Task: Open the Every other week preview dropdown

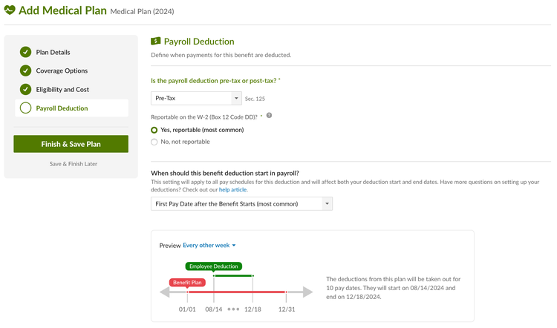Action: click(209, 246)
